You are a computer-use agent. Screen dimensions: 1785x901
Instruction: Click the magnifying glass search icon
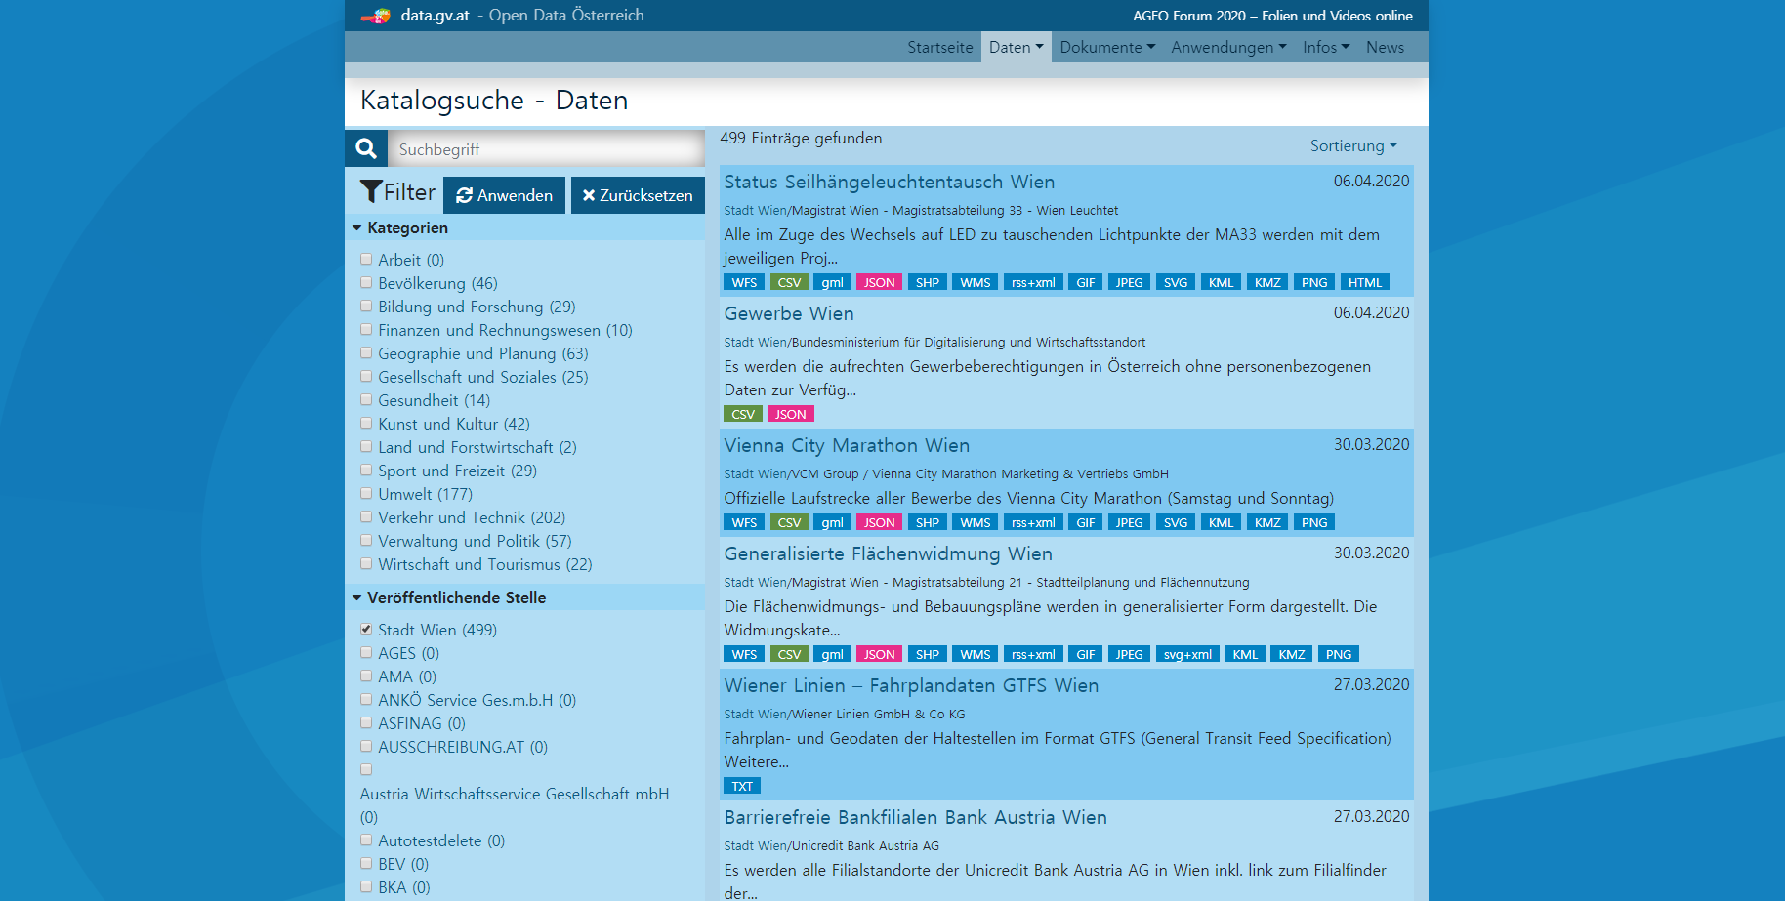point(366,148)
